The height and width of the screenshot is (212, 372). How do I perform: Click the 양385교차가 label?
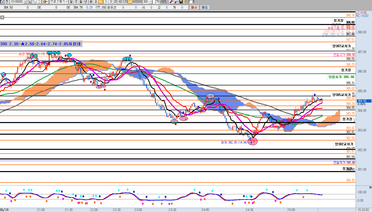(341, 95)
